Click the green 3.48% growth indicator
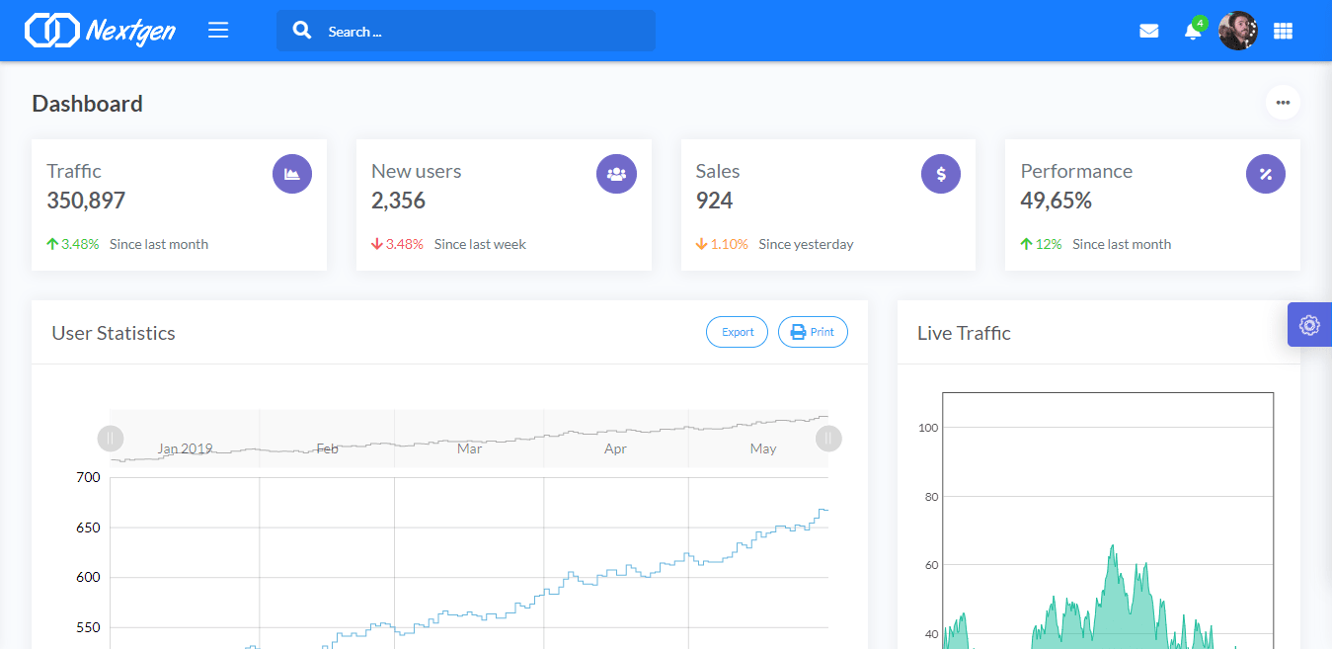This screenshot has height=649, width=1332. [73, 244]
